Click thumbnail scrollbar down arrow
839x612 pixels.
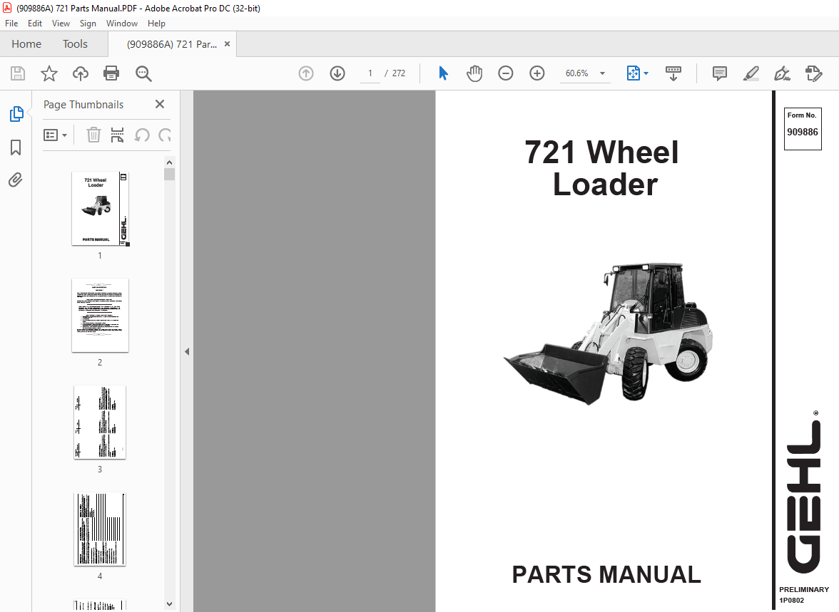pos(169,604)
